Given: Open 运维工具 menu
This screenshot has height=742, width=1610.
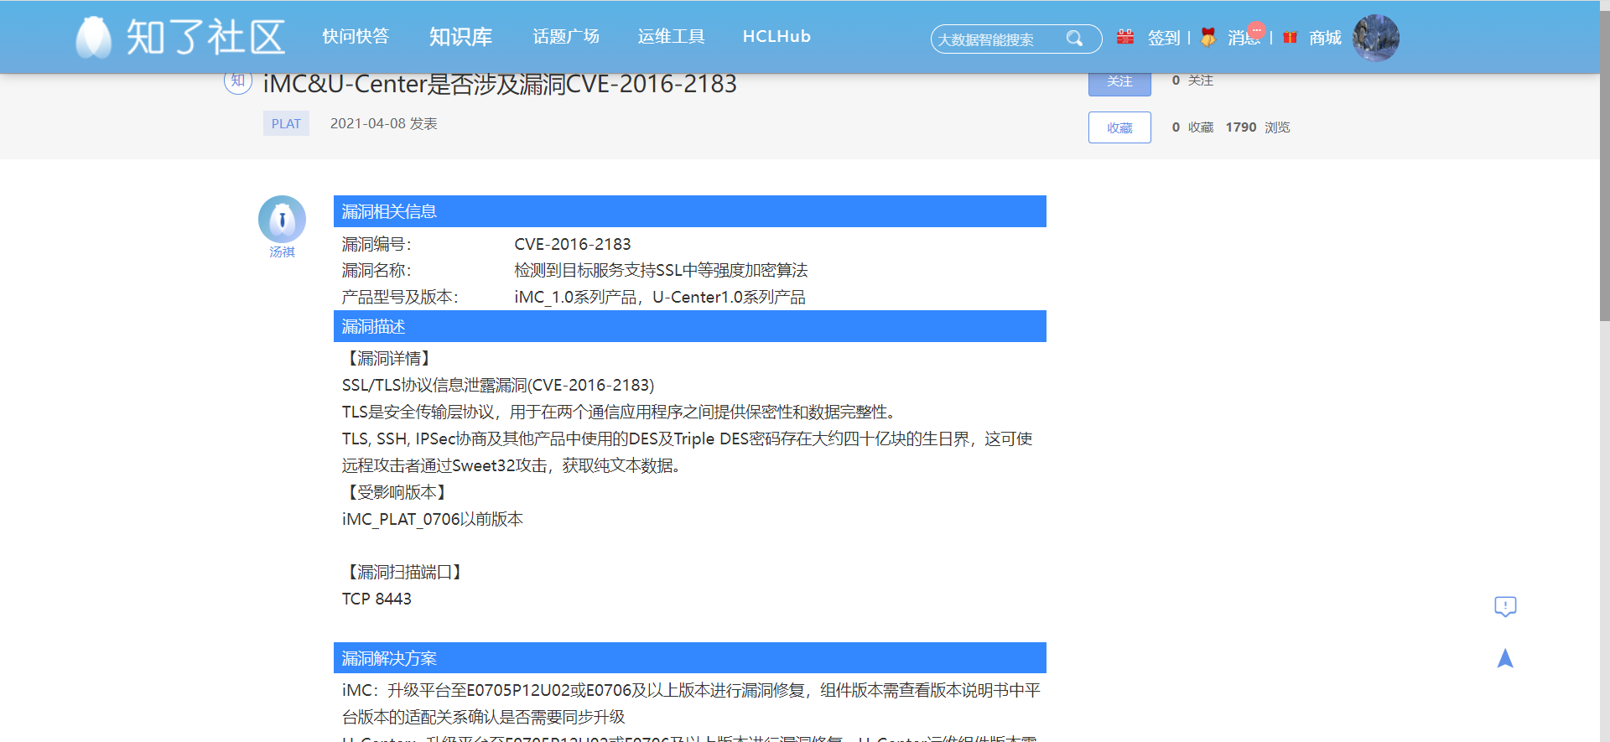Looking at the screenshot, I should (671, 37).
